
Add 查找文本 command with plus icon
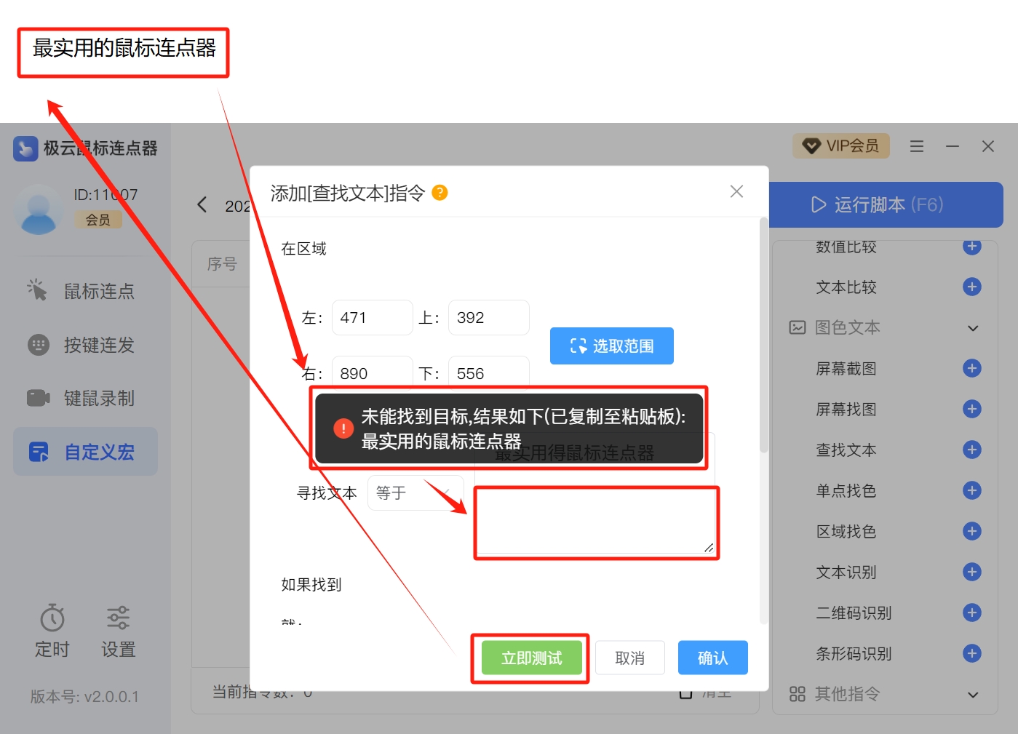(971, 450)
